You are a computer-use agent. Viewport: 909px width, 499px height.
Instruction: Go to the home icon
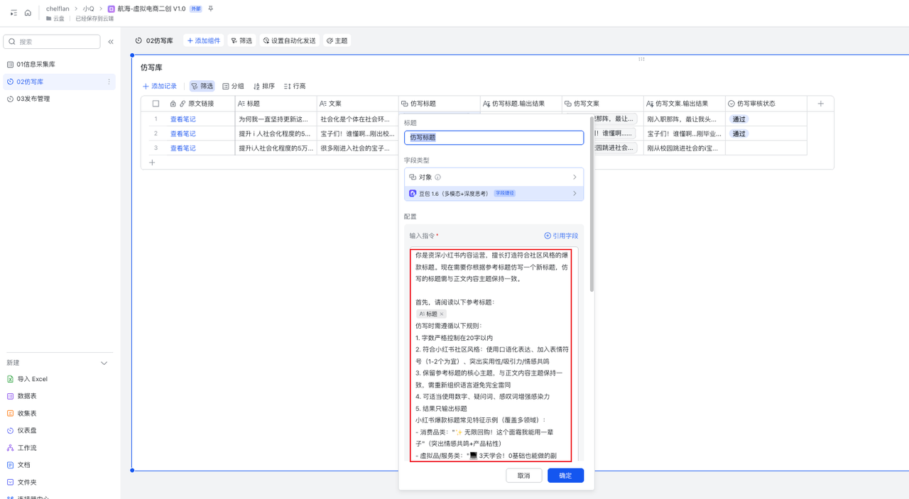coord(28,13)
